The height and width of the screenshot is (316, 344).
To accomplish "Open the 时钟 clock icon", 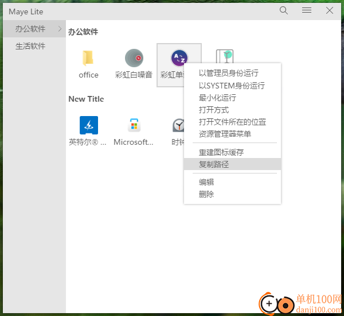I will point(178,125).
